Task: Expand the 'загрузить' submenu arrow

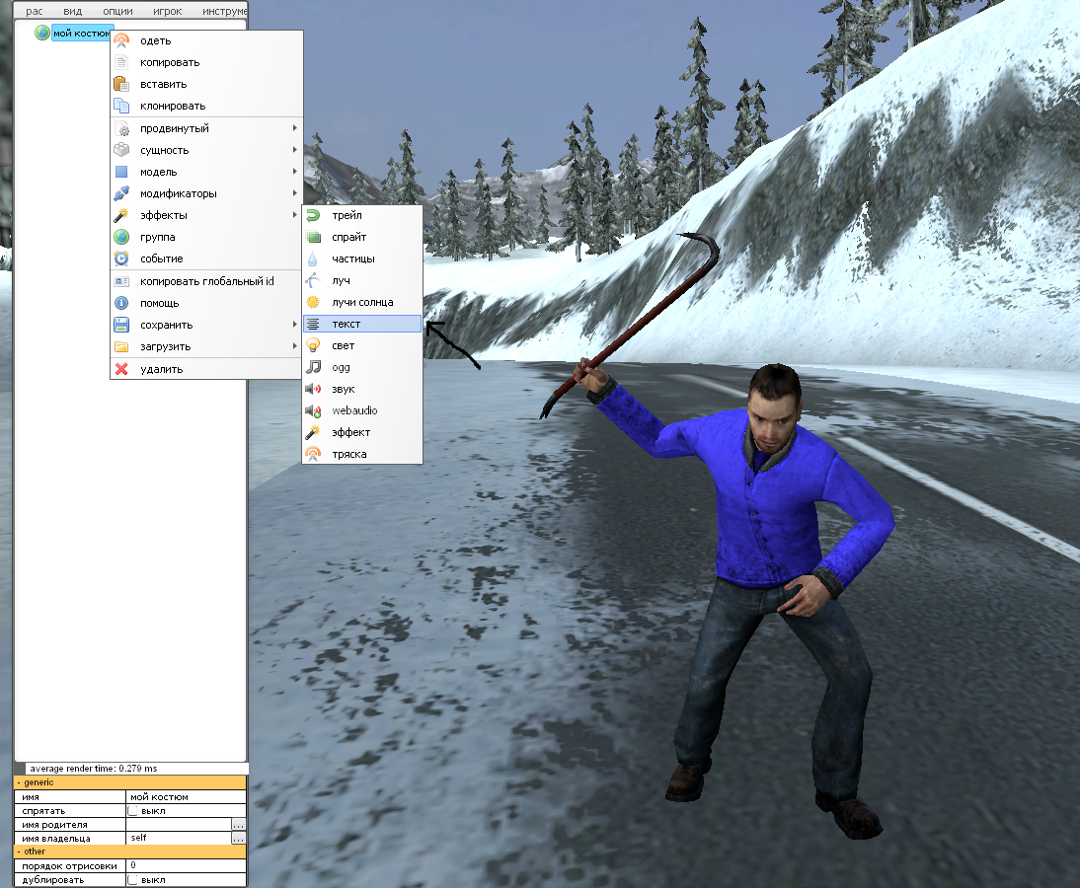Action: click(295, 346)
